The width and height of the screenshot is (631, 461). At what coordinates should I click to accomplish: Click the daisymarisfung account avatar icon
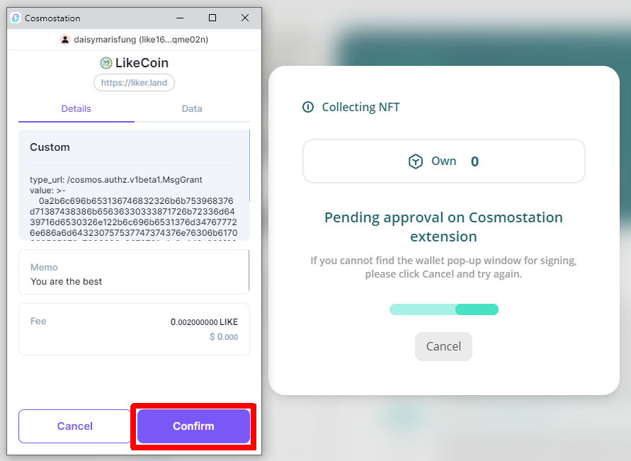(64, 40)
